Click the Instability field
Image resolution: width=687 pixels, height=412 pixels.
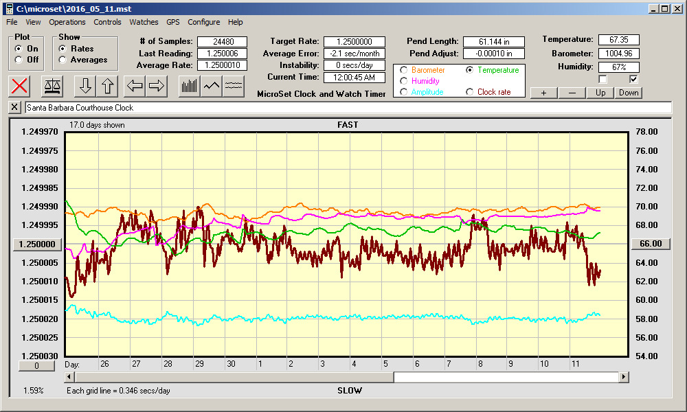pos(354,65)
